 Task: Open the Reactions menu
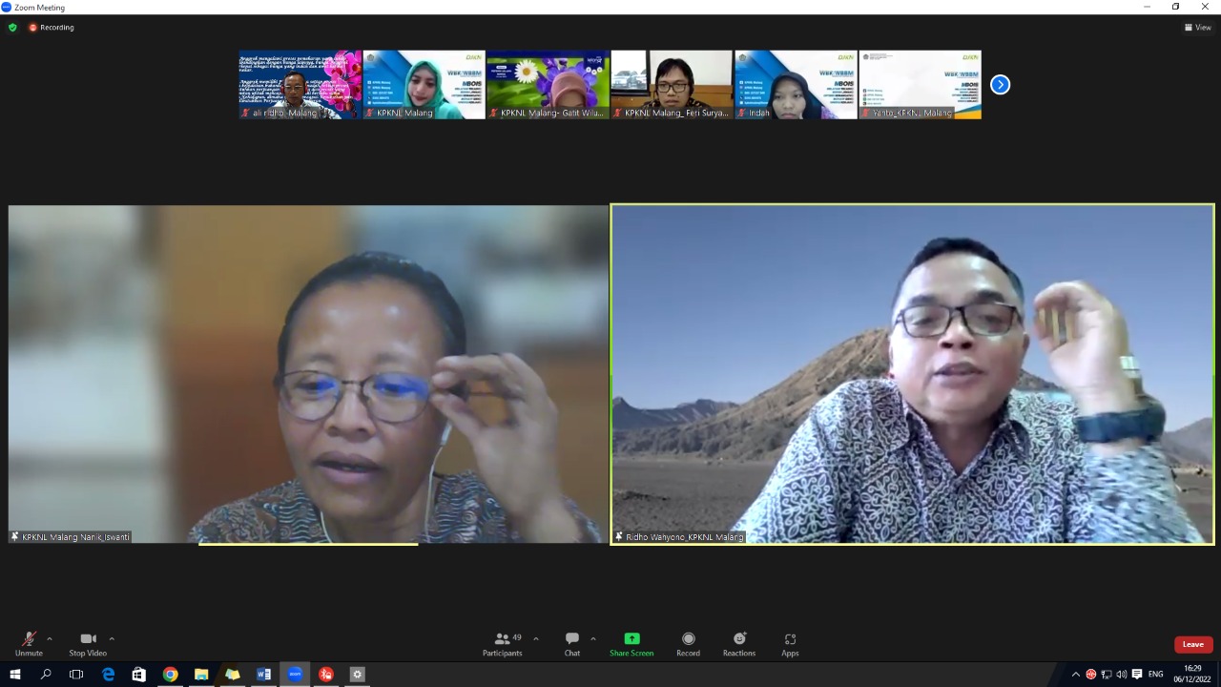[738, 643]
